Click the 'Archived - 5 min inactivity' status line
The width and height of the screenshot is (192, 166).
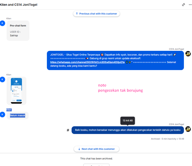tap(167, 139)
